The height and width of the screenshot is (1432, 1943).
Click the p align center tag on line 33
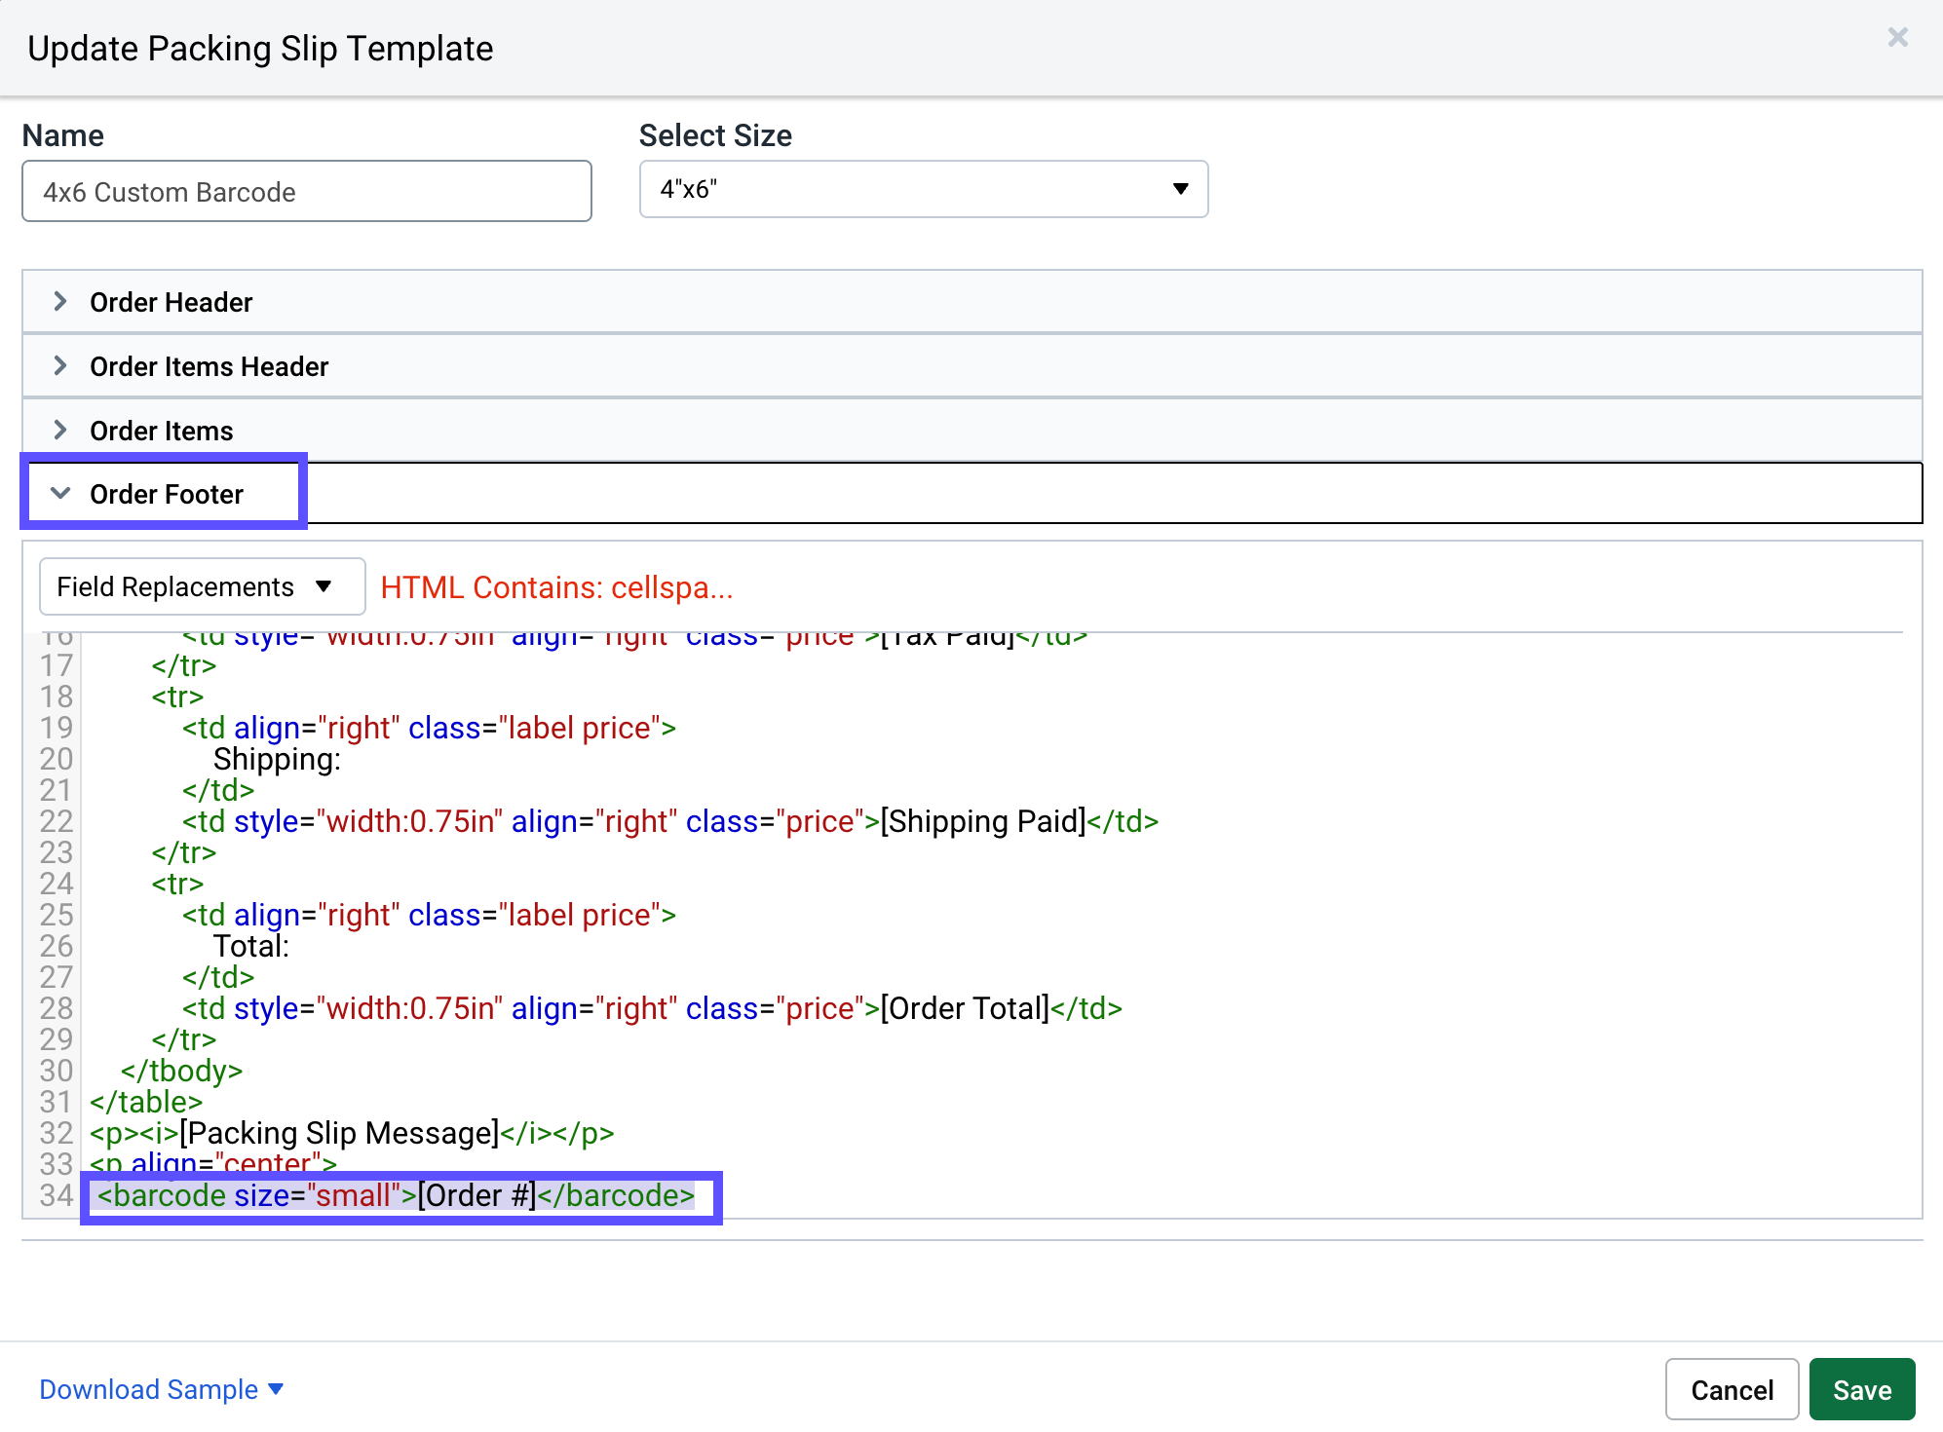213,1163
